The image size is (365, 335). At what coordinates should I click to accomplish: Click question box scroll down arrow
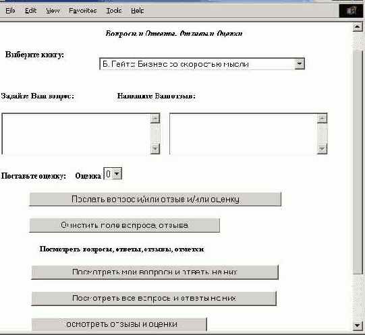tap(155, 149)
